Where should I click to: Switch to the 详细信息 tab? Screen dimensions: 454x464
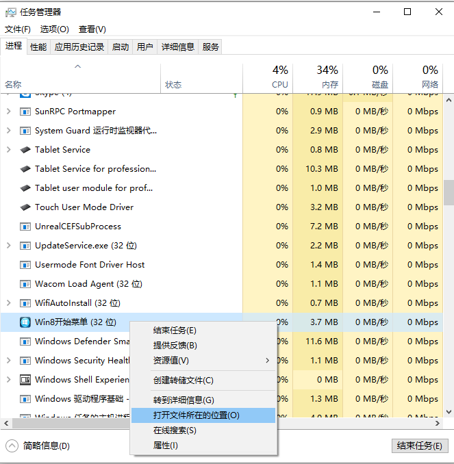[177, 47]
